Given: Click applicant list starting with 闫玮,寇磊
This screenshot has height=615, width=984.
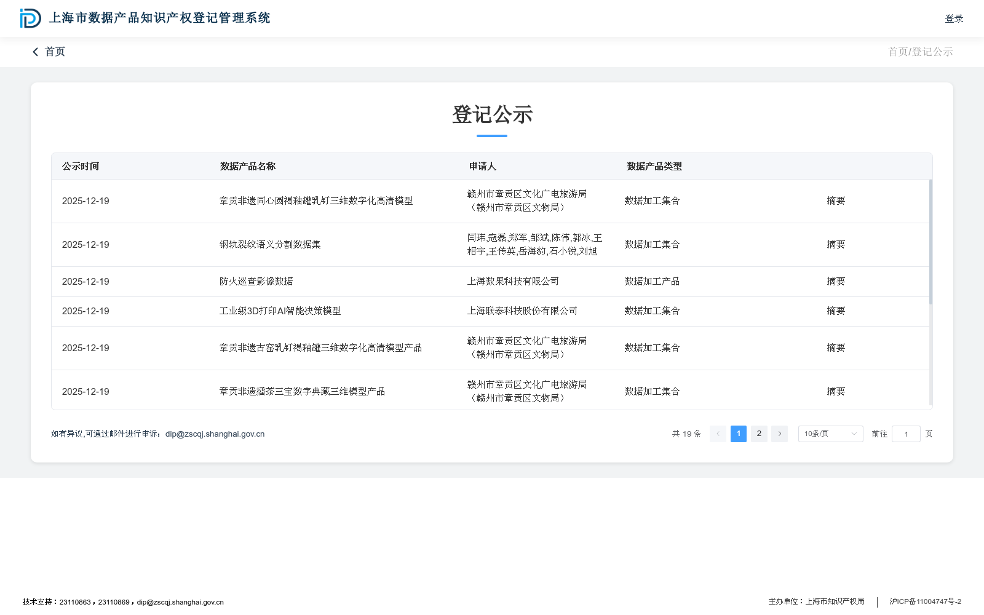Looking at the screenshot, I should 534,245.
